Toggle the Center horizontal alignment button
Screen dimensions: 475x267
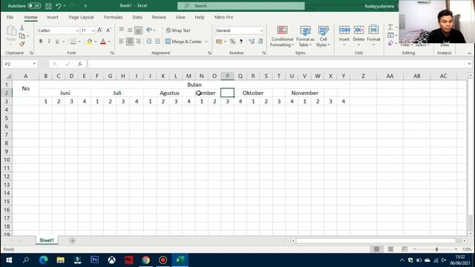tap(130, 42)
